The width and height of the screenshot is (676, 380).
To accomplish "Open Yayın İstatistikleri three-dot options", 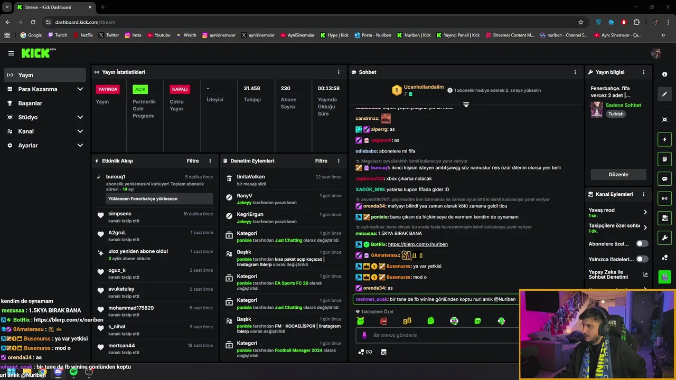I will (339, 72).
